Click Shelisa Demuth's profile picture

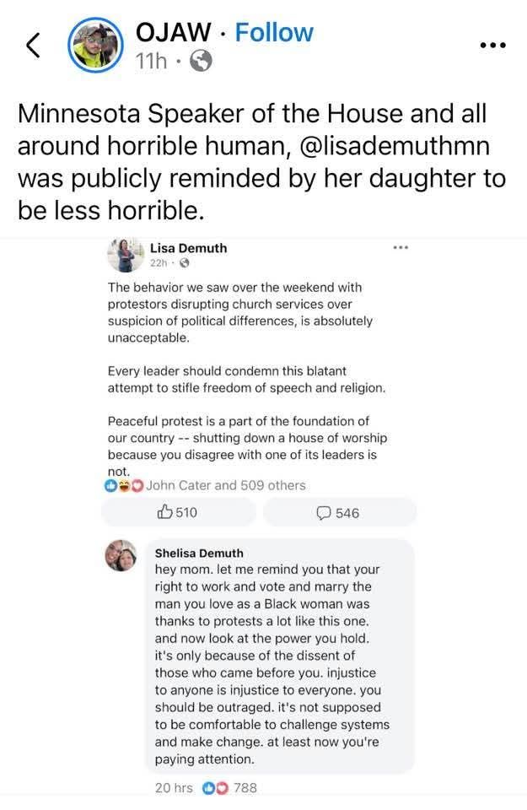(120, 557)
